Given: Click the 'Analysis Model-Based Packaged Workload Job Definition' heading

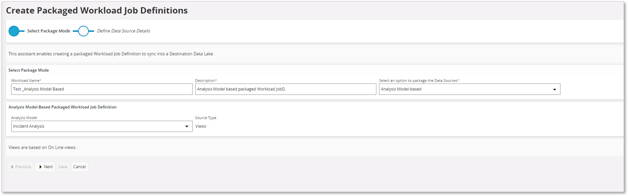Looking at the screenshot, I should click(63, 107).
